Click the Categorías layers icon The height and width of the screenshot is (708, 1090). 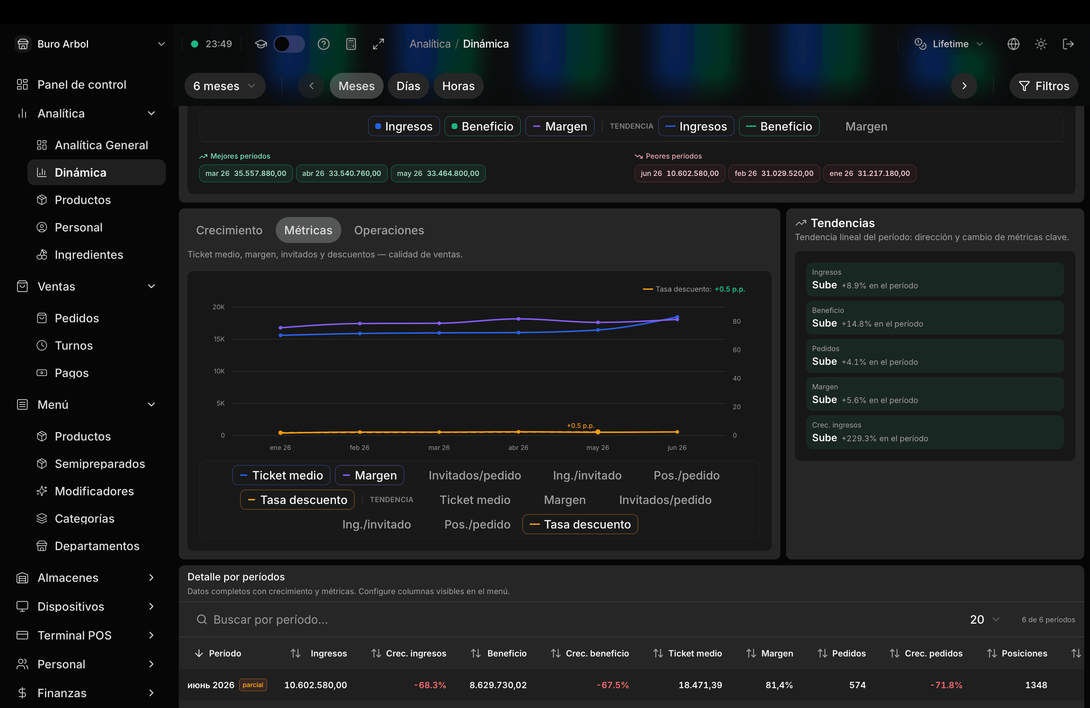[42, 518]
